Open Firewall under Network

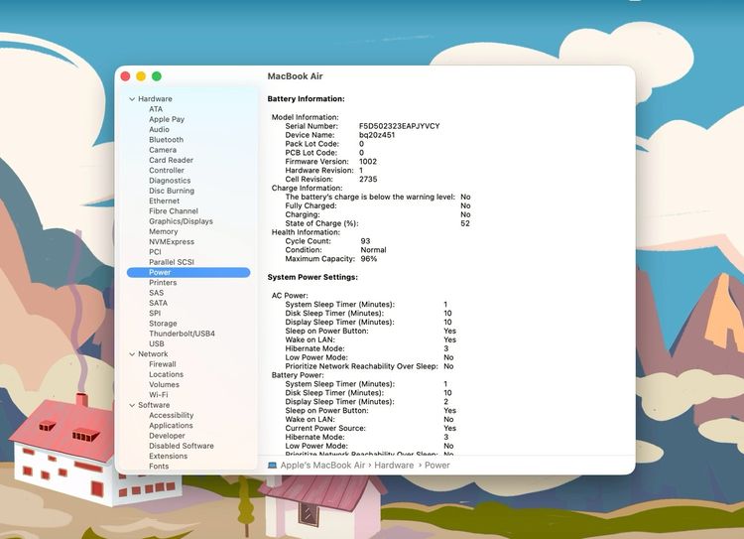[x=163, y=364]
